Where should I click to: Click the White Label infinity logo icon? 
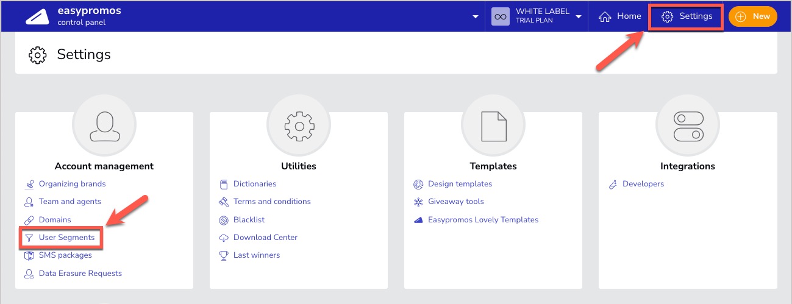[x=501, y=16]
